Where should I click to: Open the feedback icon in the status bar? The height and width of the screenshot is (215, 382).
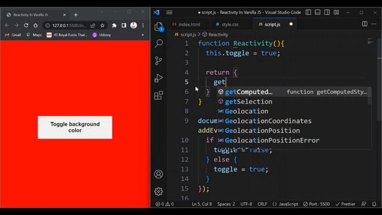coord(363,204)
